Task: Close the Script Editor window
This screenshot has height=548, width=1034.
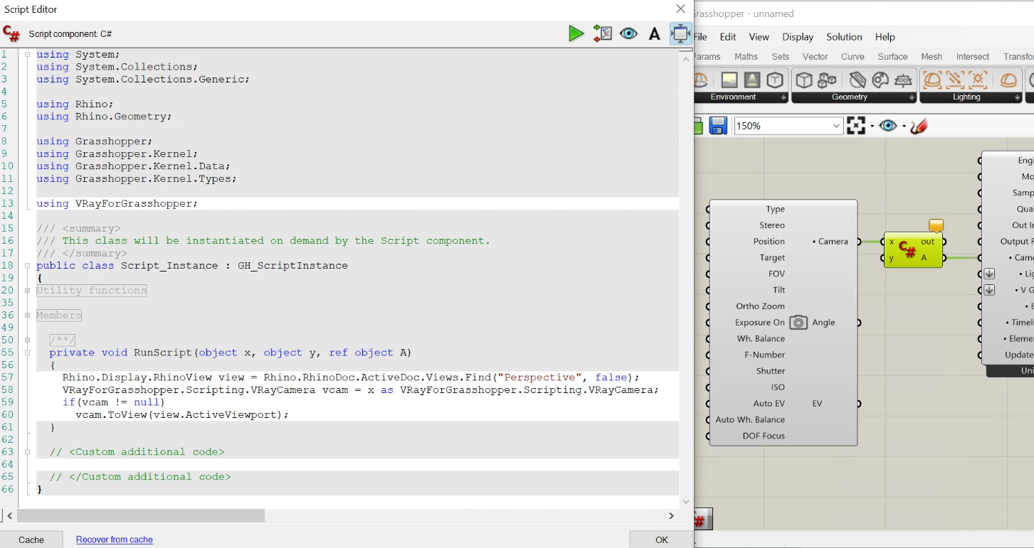Action: [681, 9]
